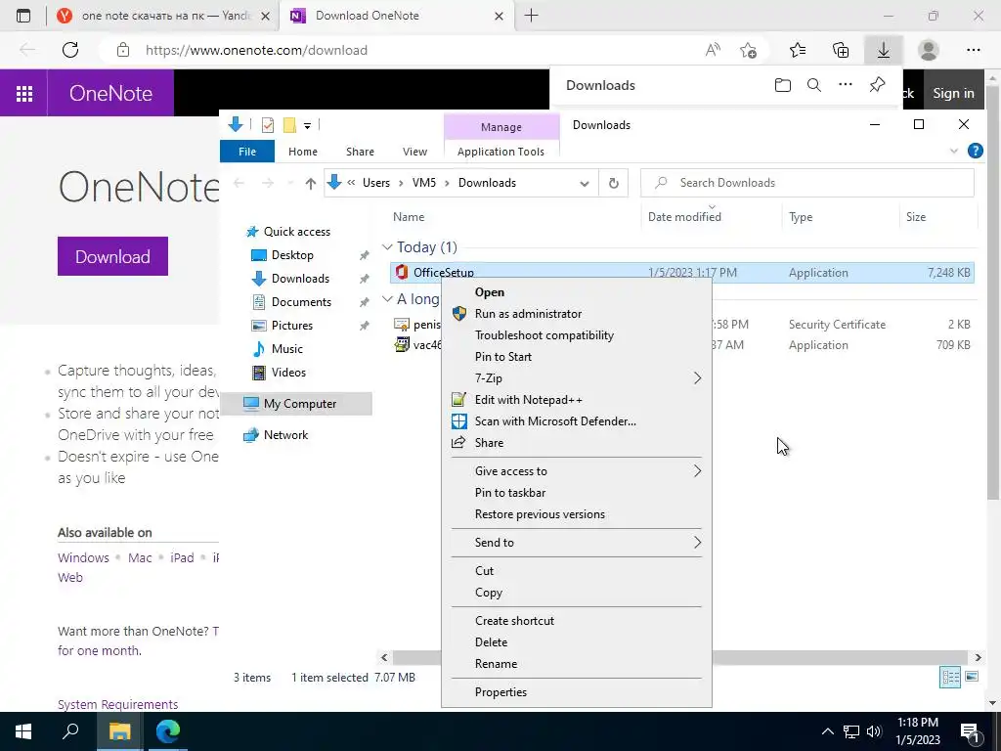Open the Edge Collections icon
This screenshot has height=751, width=1001.
click(841, 50)
